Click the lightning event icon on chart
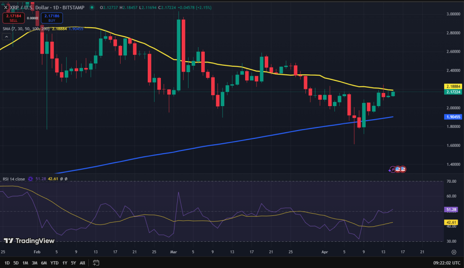Viewport: 464px width, 268px height. (x=392, y=170)
